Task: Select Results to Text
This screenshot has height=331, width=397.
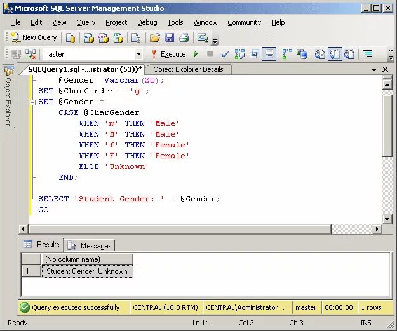Action: (x=320, y=54)
